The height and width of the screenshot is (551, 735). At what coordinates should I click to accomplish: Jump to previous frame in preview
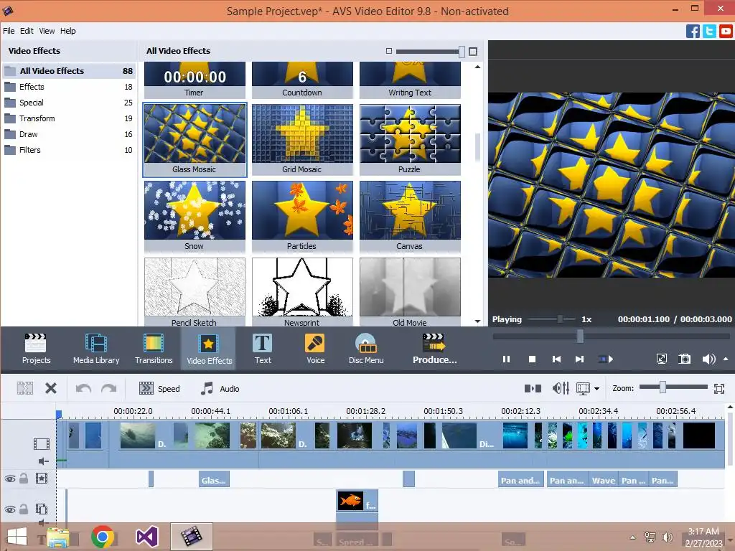[x=556, y=359]
